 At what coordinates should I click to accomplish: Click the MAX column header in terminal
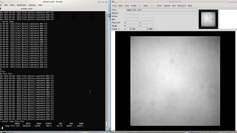coord(71,123)
